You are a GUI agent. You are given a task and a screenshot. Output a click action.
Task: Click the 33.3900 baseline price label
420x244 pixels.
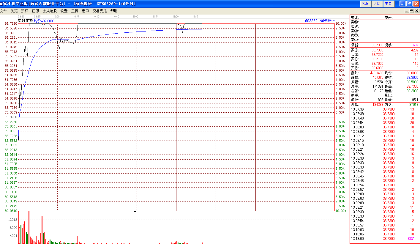11,117
